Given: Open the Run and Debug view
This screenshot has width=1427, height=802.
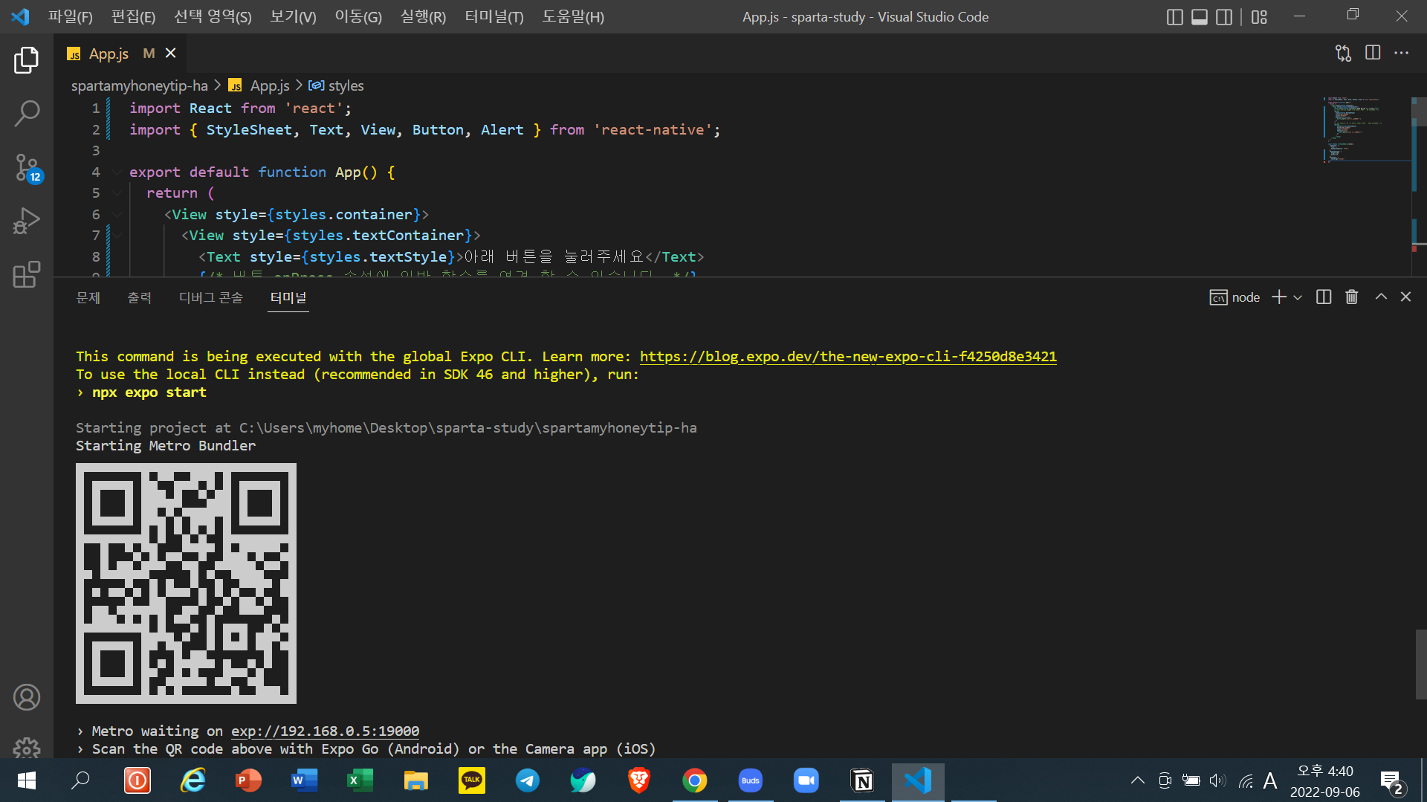Looking at the screenshot, I should coord(27,221).
